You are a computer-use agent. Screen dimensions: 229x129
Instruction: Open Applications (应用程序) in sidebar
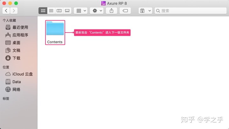point(20,35)
